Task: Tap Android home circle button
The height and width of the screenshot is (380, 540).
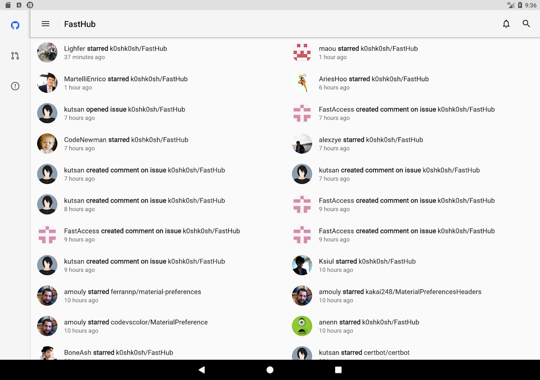Action: [x=270, y=370]
